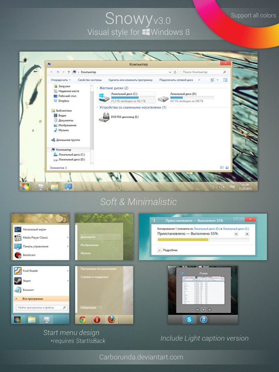Click Удалить или изменить программу

(x=130, y=80)
